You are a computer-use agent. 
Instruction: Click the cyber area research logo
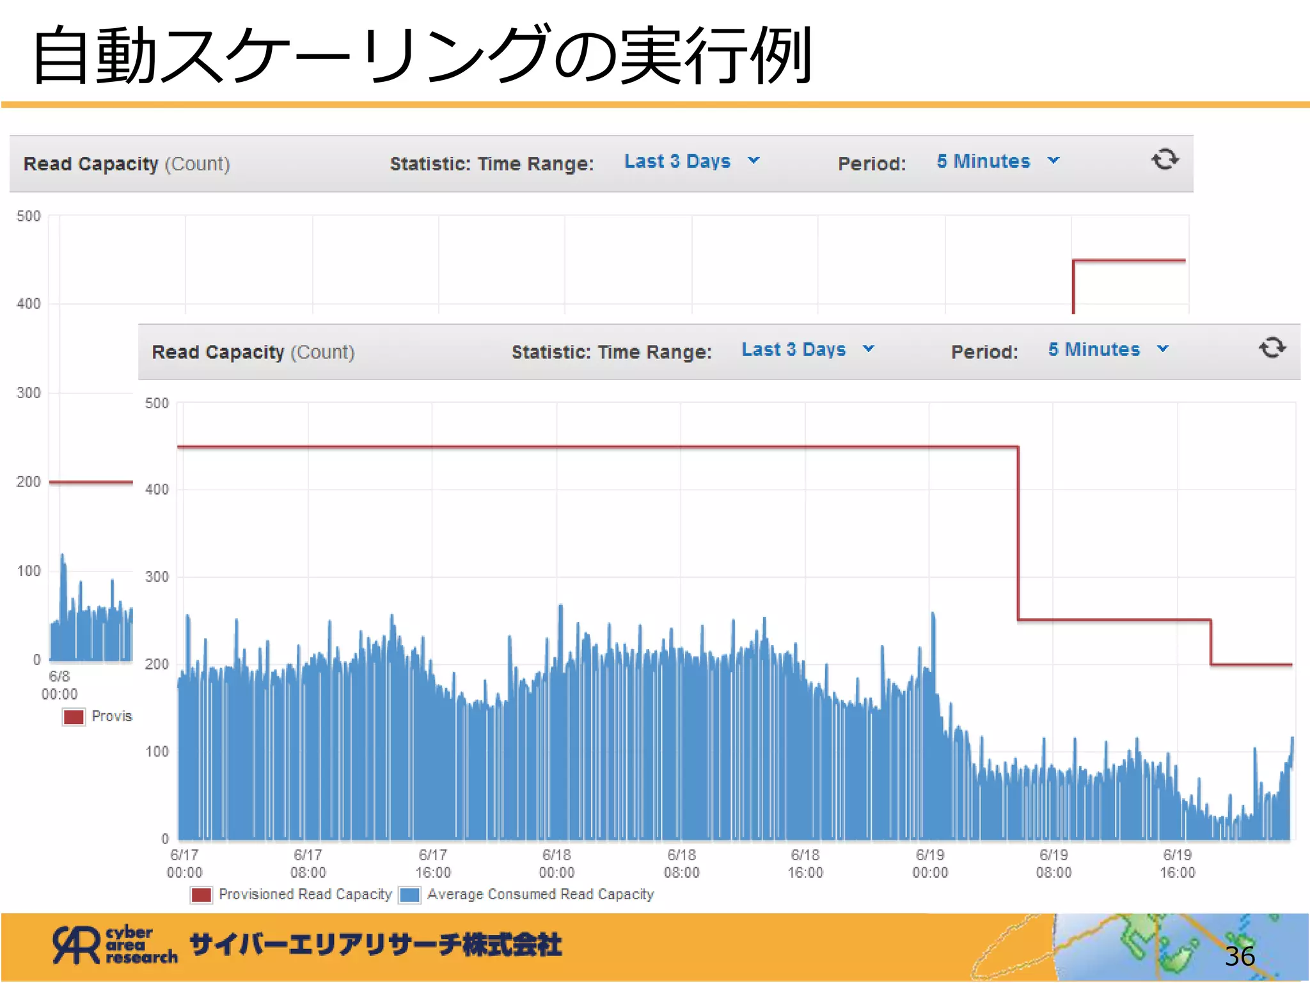[115, 945]
